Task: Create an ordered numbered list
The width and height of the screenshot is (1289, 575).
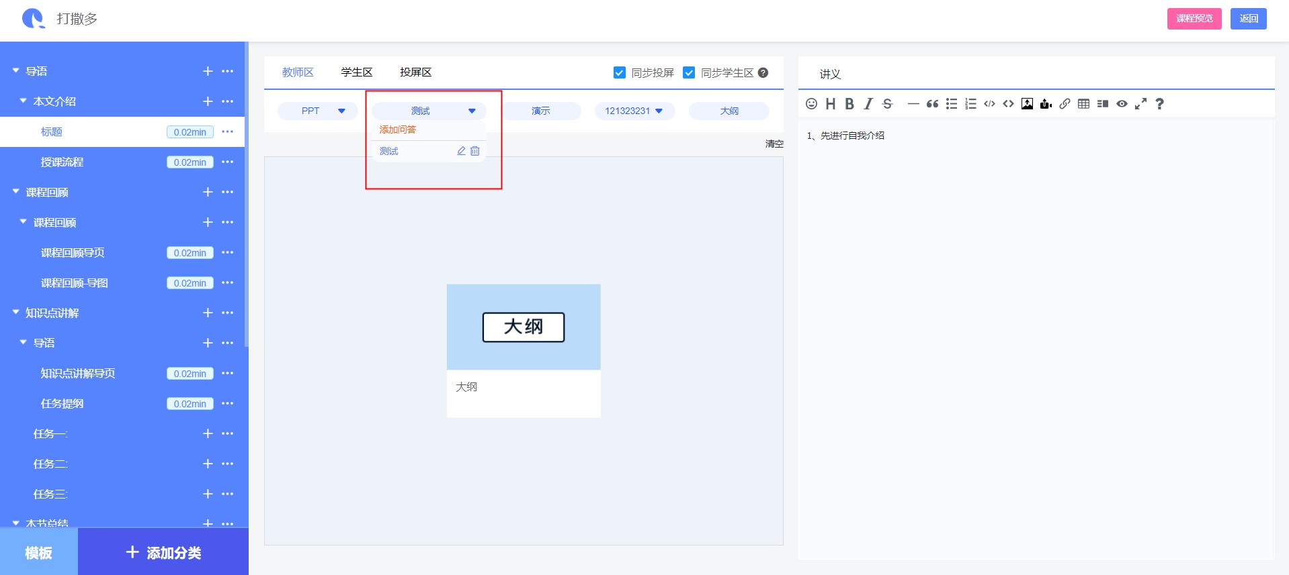Action: point(970,103)
